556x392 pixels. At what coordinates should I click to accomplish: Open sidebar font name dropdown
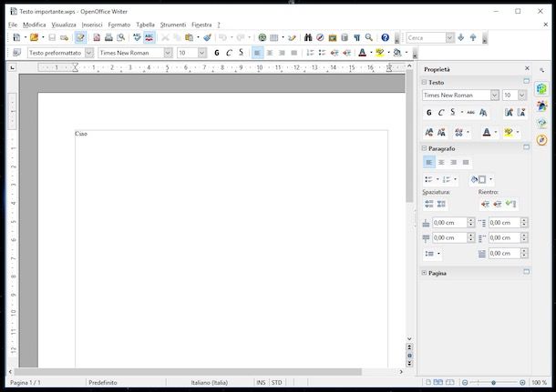(495, 95)
